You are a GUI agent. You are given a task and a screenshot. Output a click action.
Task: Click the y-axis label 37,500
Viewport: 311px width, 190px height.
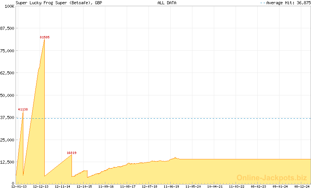tap(7, 117)
